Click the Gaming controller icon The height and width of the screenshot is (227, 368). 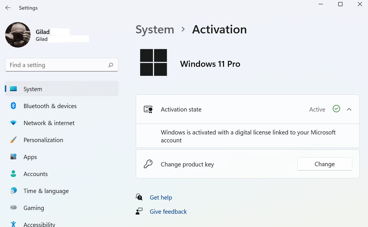point(13,207)
